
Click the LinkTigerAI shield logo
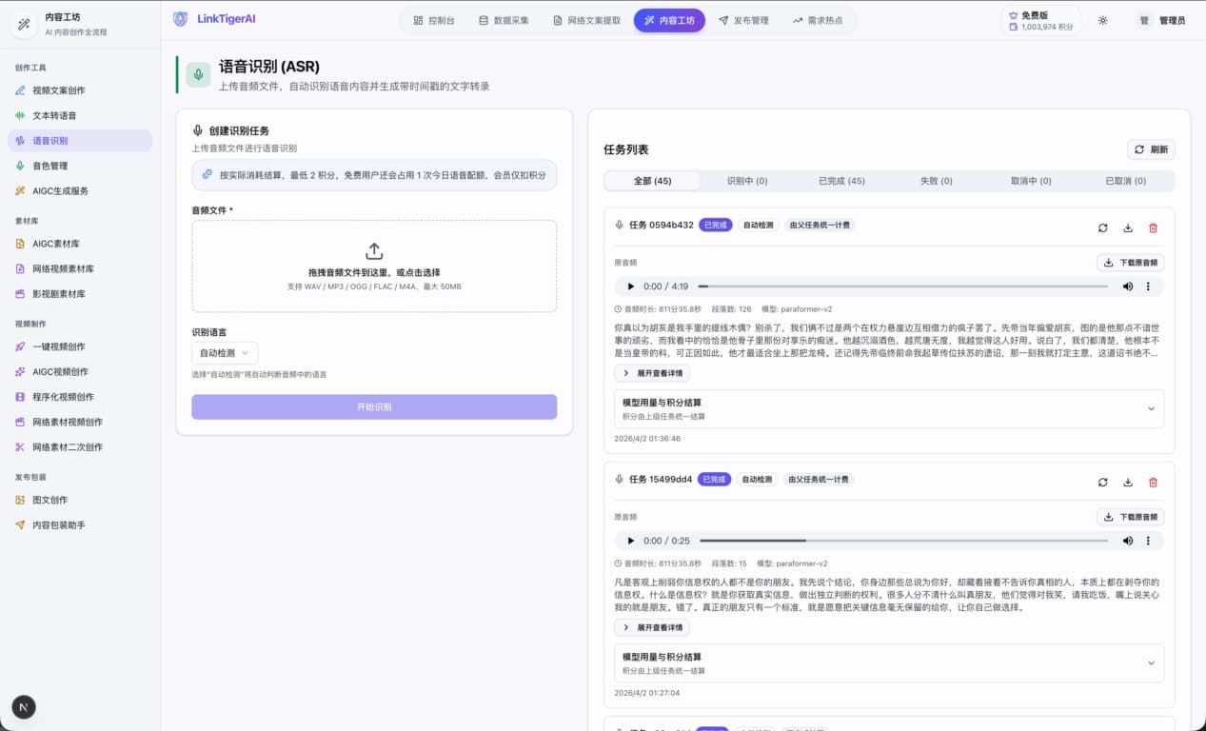(x=181, y=19)
